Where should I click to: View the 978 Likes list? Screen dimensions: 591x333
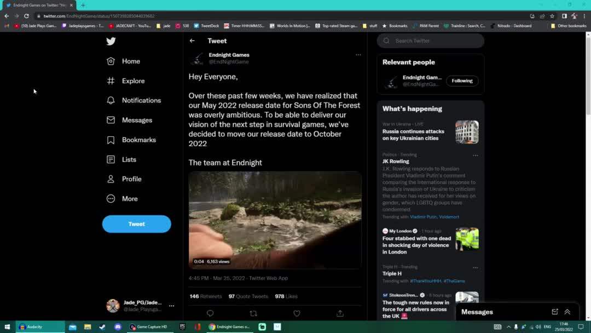pyautogui.click(x=286, y=296)
